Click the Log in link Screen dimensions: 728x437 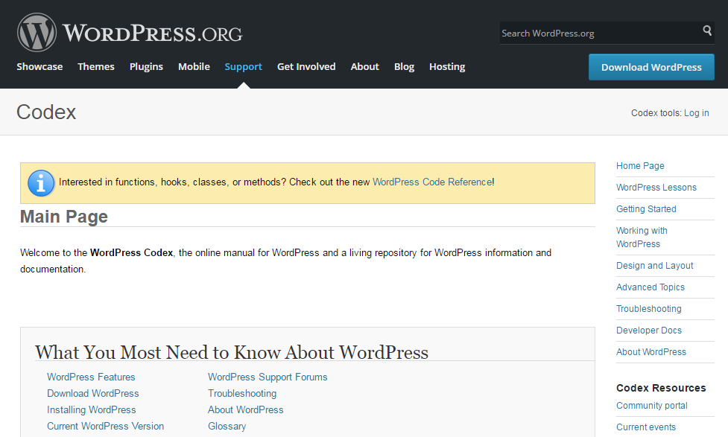[696, 113]
